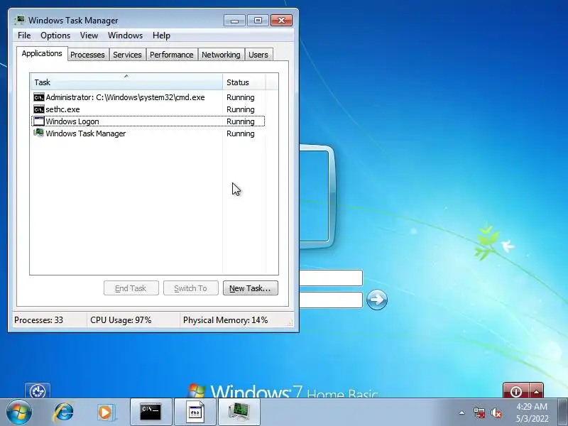The height and width of the screenshot is (426, 568).
Task: Sort list by Status column header
Action: tap(244, 82)
